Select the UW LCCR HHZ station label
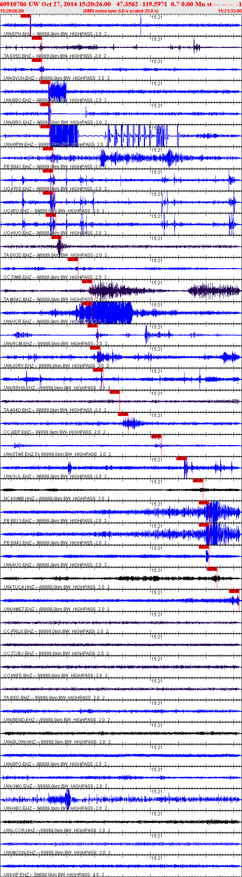This screenshot has width=242, height=877. [x=20, y=831]
